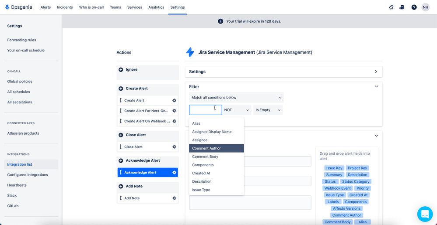
Task: Open All schedules in sidebar
Action: click(19, 92)
